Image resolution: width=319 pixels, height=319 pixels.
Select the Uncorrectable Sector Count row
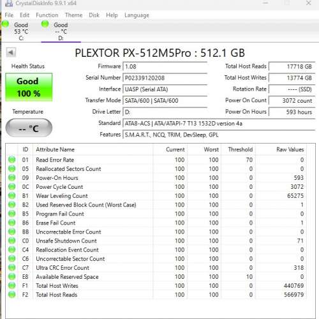[x=156, y=259]
